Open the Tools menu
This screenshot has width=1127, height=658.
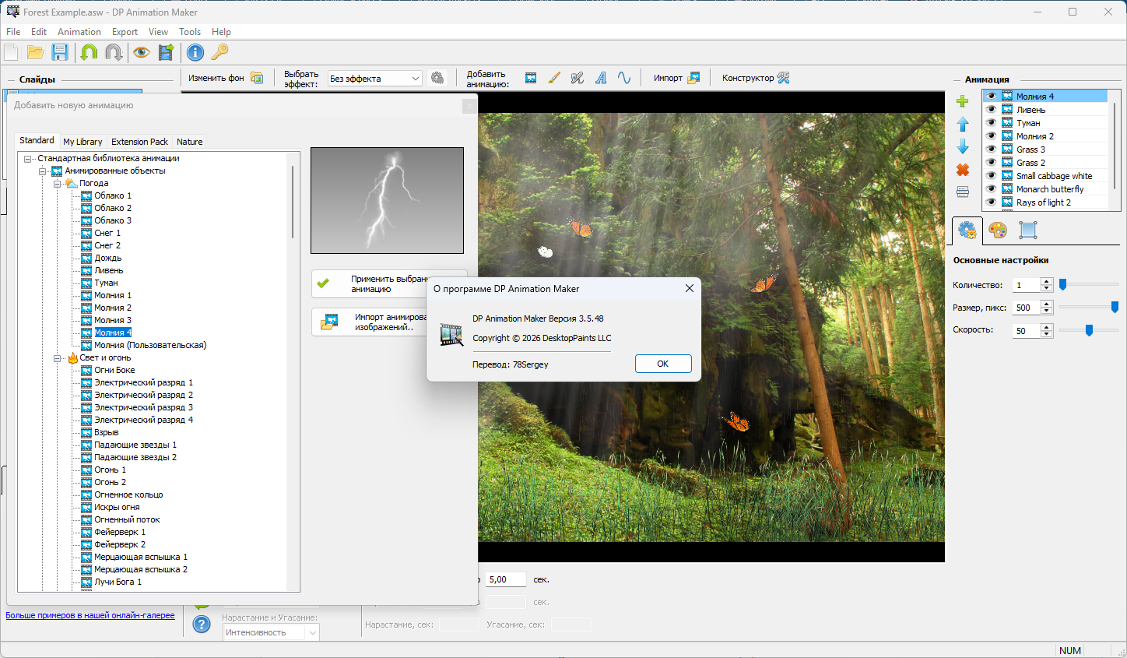[x=190, y=32]
